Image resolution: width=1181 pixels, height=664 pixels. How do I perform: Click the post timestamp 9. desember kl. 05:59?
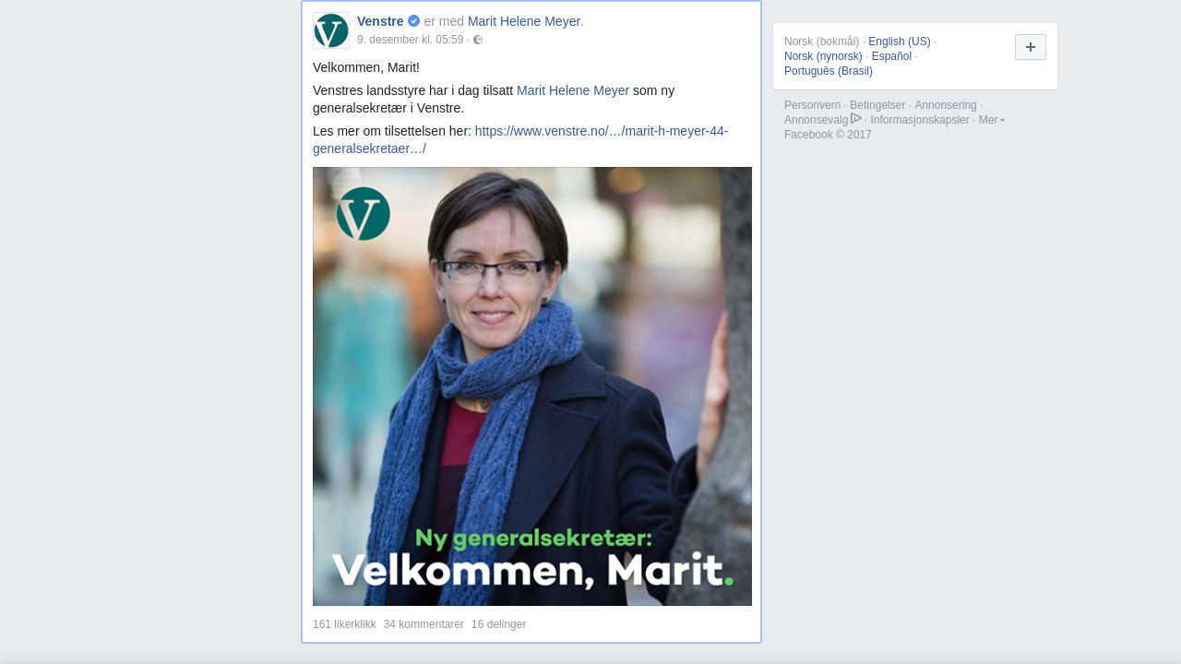(x=411, y=40)
